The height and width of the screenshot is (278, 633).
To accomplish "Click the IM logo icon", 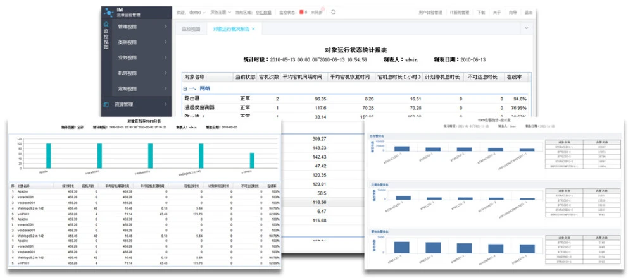I will pyautogui.click(x=108, y=13).
